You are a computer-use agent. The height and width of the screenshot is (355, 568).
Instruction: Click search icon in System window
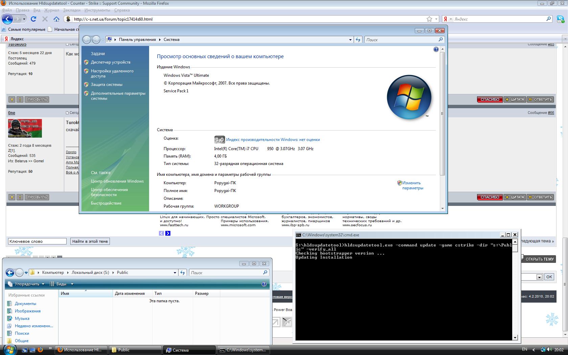point(440,40)
